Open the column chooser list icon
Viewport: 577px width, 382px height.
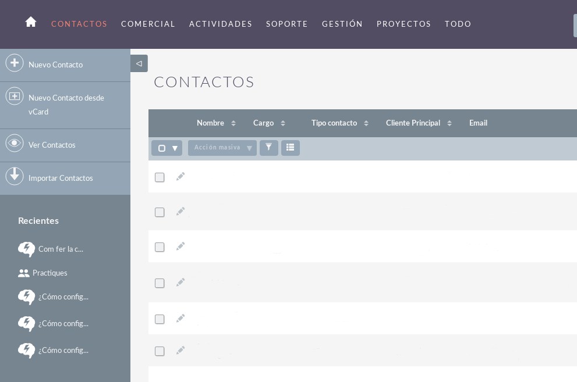click(x=291, y=148)
